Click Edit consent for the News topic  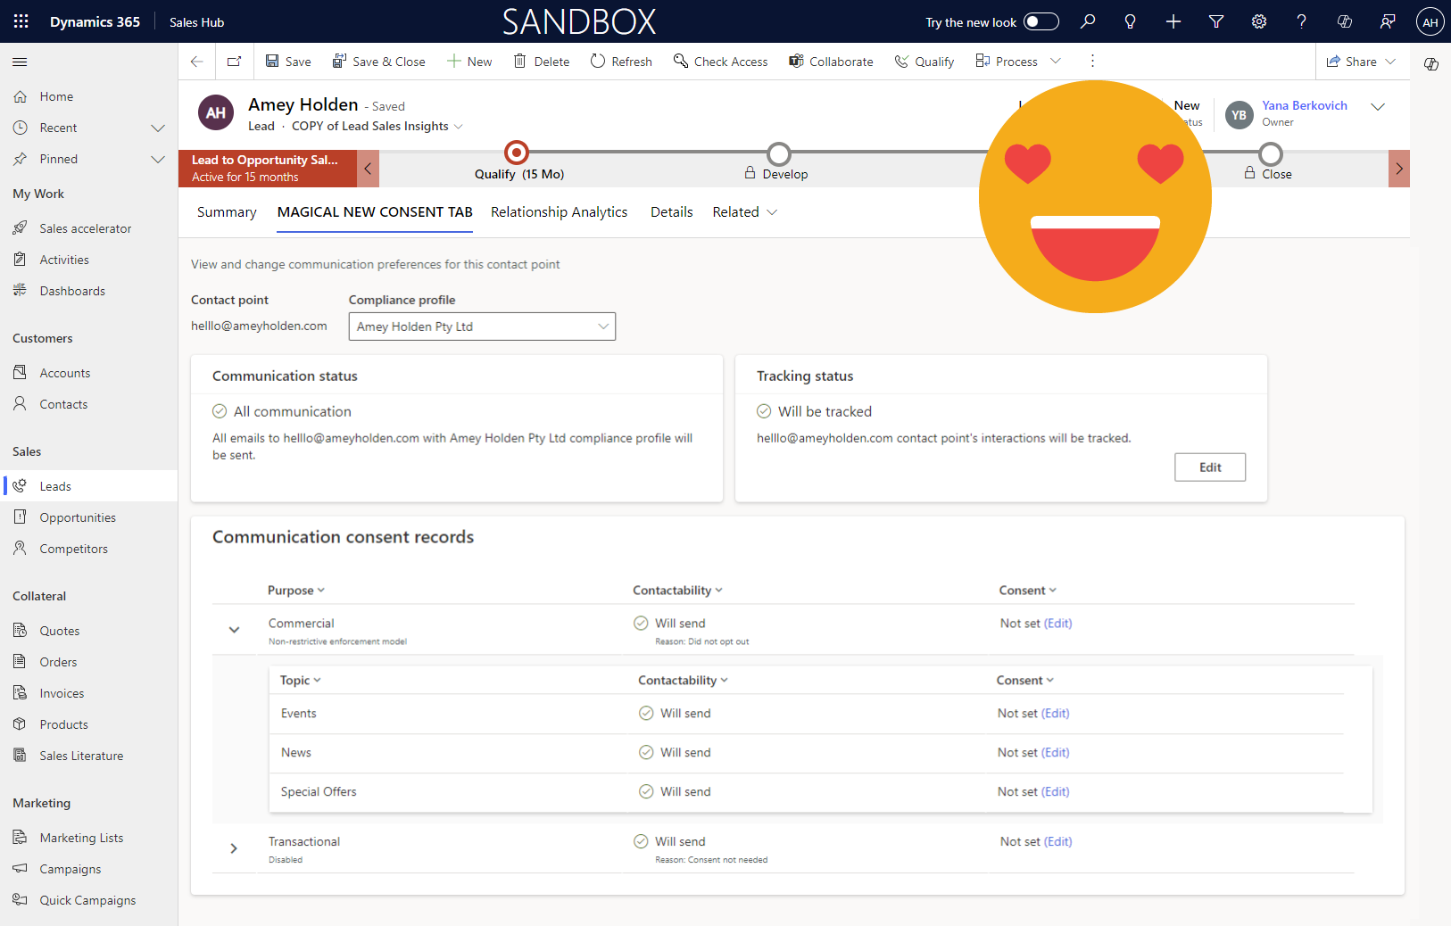tap(1056, 752)
